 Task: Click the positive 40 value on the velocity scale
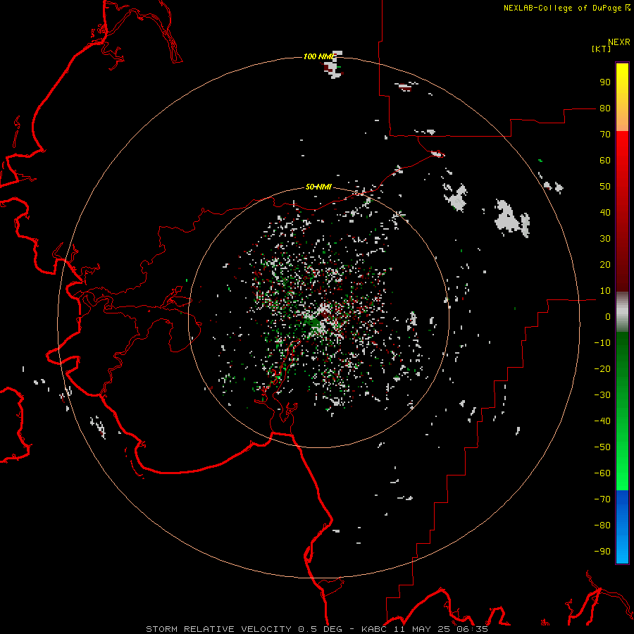click(x=605, y=212)
